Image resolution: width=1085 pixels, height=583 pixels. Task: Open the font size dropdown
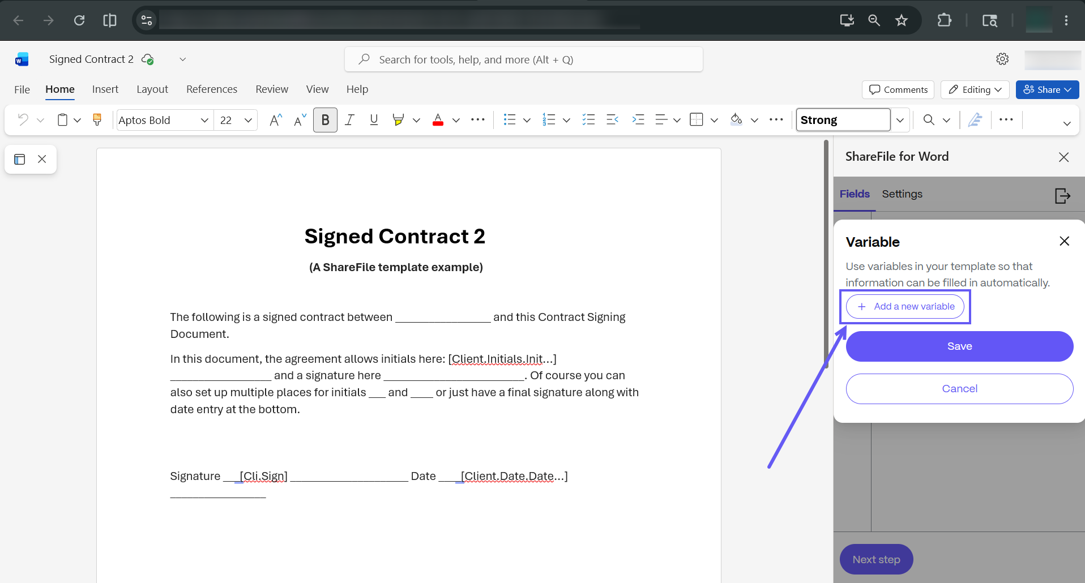[x=248, y=120]
